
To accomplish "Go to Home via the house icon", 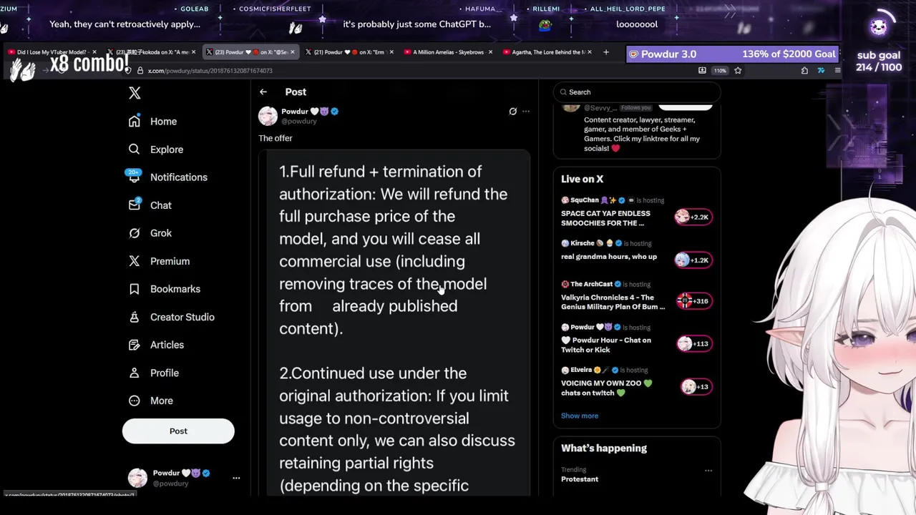I will pyautogui.click(x=135, y=122).
